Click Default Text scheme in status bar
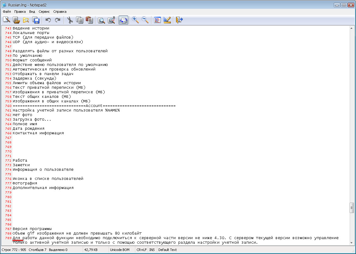Screen dimensions: 356x254 [168, 250]
